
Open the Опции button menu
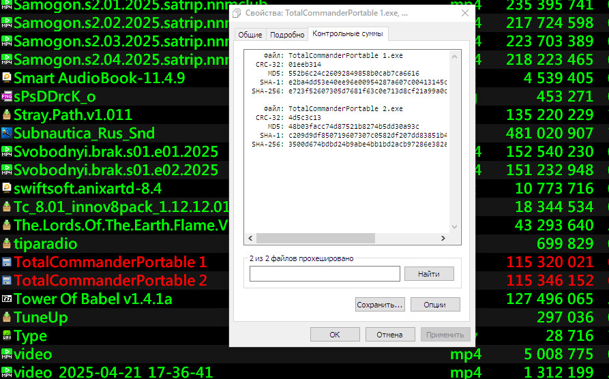tap(435, 305)
